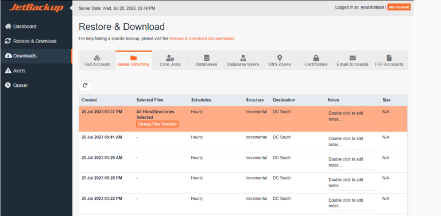The width and height of the screenshot is (441, 216).
Task: Click the Notes column header
Action: pyautogui.click(x=333, y=100)
